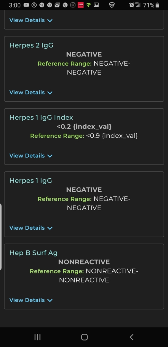The image size is (168, 347).
Task: Tap the gallery image notification icon
Action: tap(96, 5)
